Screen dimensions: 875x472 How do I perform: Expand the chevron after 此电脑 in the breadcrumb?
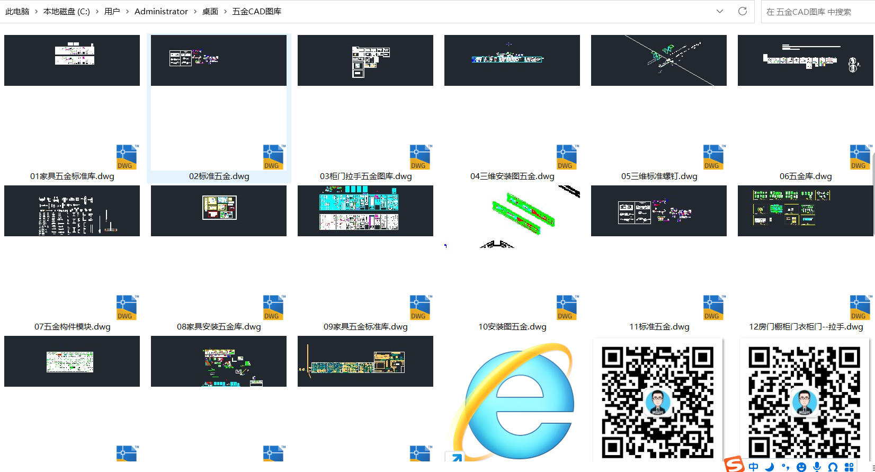36,11
